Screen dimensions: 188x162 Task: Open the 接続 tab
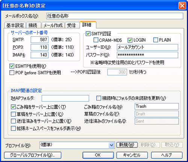(33, 25)
